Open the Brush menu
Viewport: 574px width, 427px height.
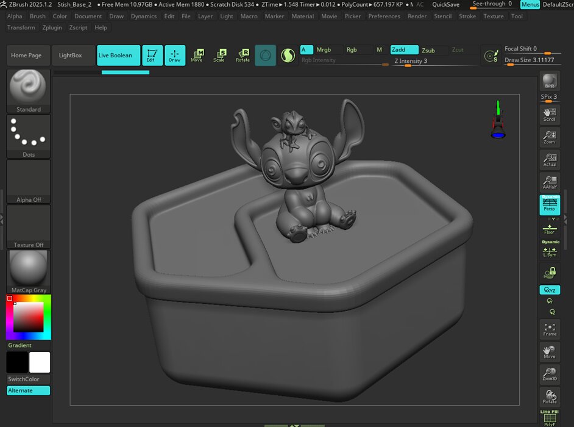coord(38,16)
